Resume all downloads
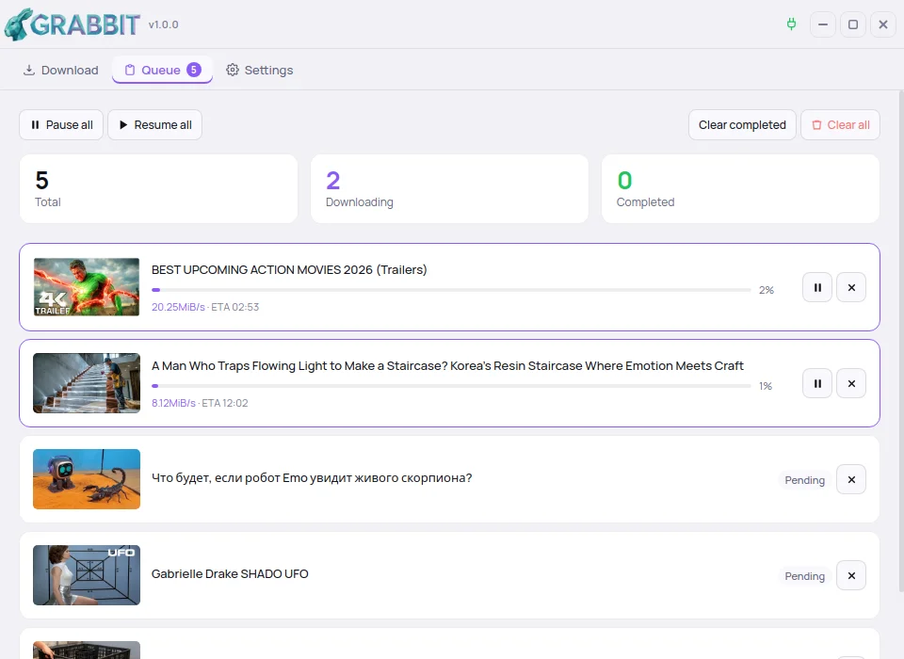904x659 pixels. [x=155, y=124]
